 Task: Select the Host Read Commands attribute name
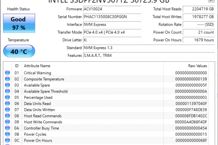coord(43,116)
